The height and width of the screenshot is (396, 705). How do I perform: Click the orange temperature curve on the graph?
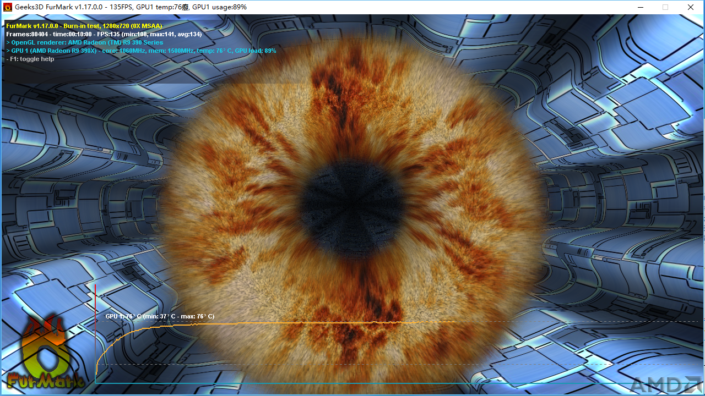click(275, 324)
